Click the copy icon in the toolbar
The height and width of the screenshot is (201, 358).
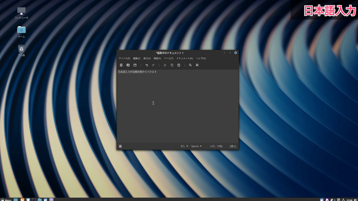click(172, 65)
